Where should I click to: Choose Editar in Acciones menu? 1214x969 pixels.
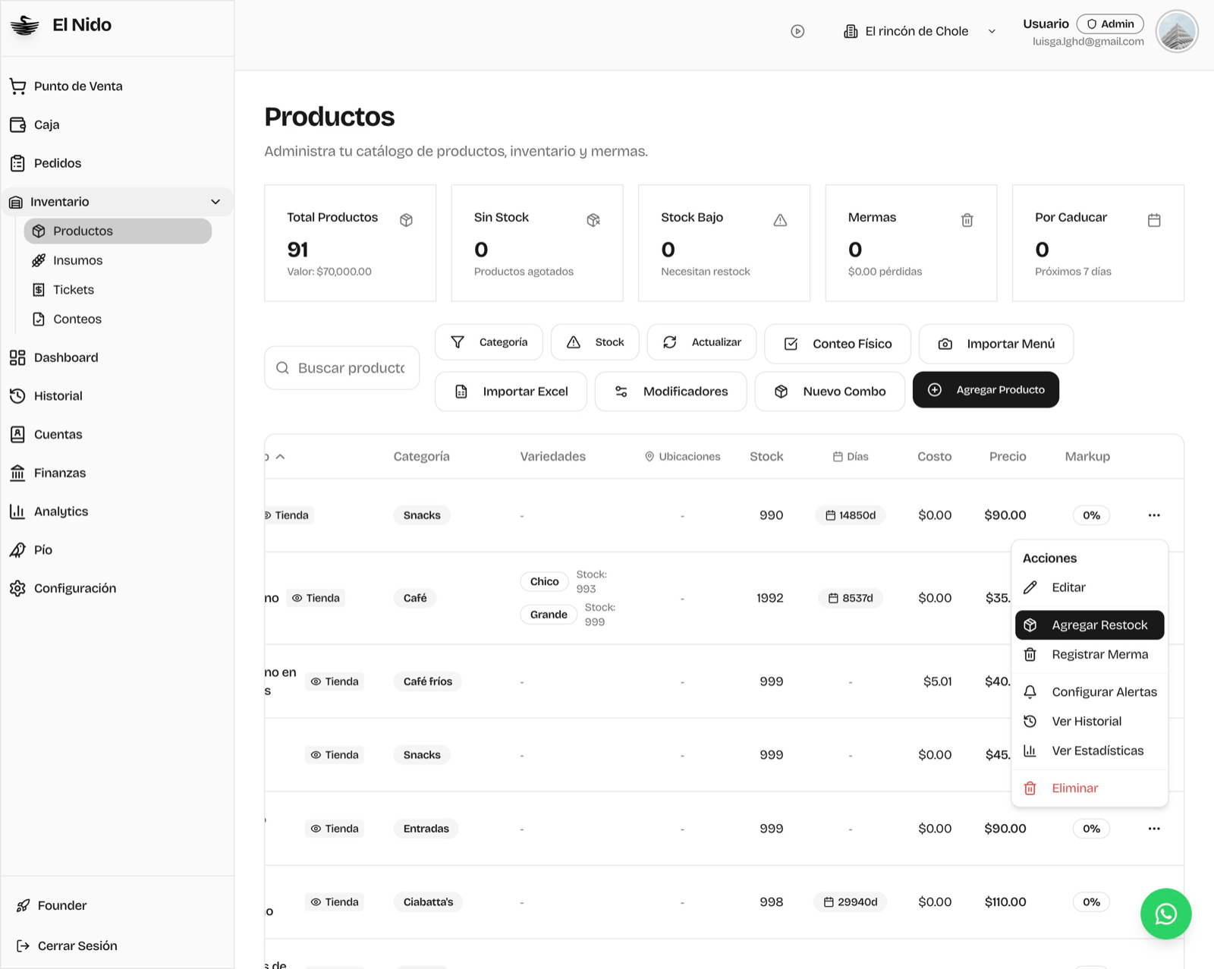coord(1090,587)
